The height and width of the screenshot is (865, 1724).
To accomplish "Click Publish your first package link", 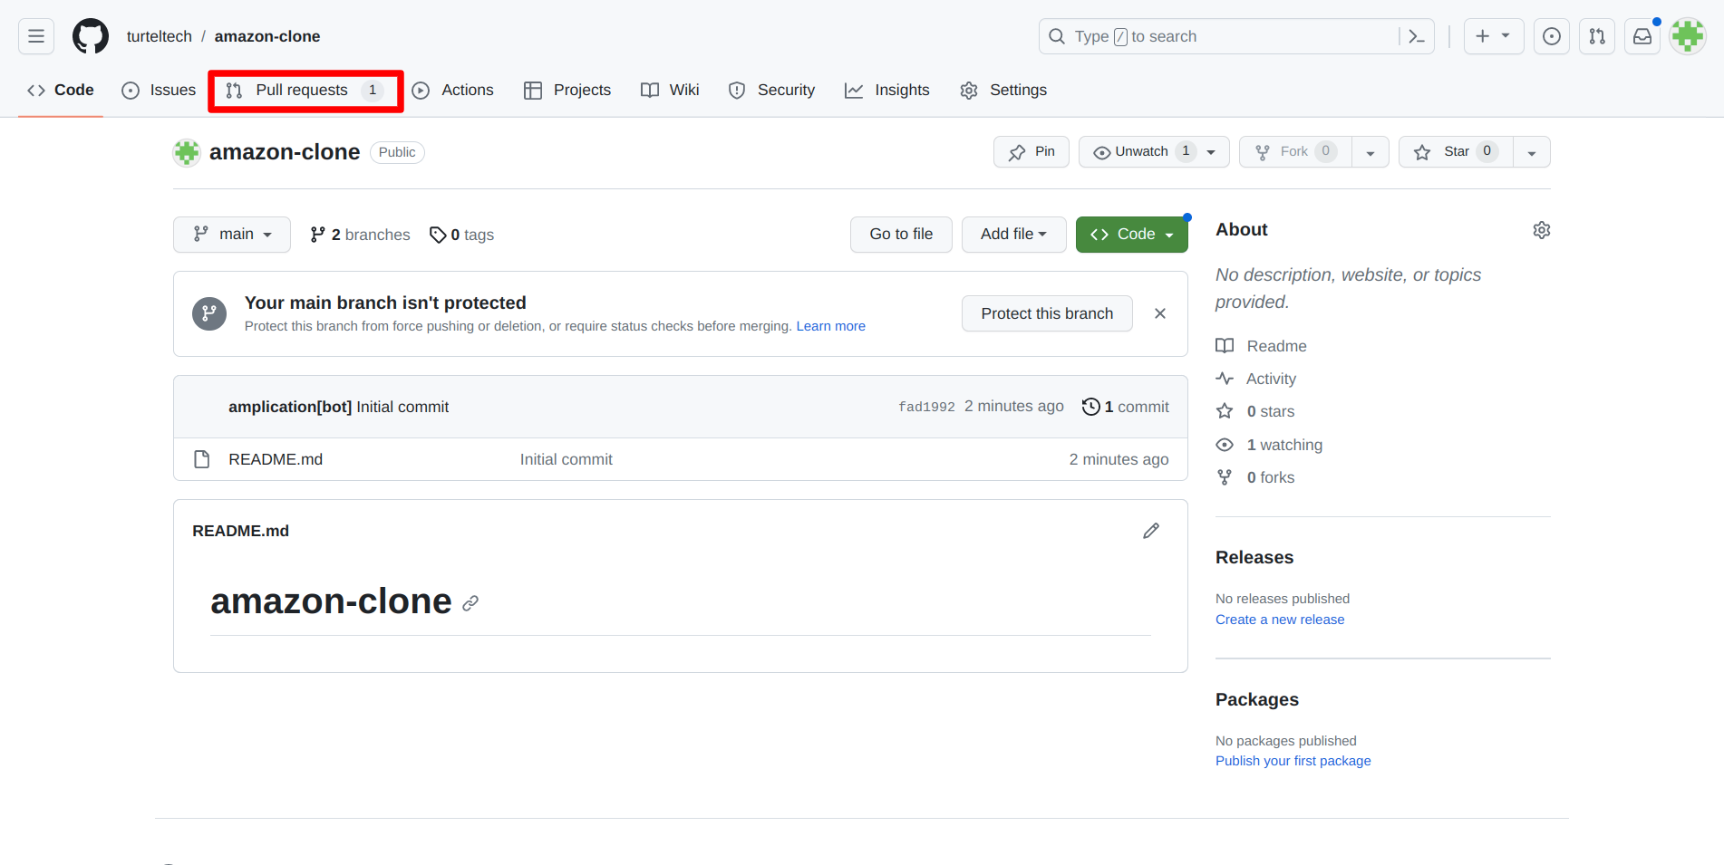I will (1293, 760).
